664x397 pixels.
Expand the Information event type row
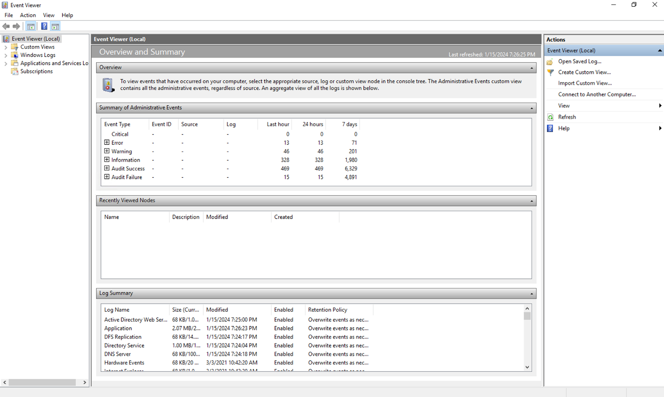click(x=107, y=160)
